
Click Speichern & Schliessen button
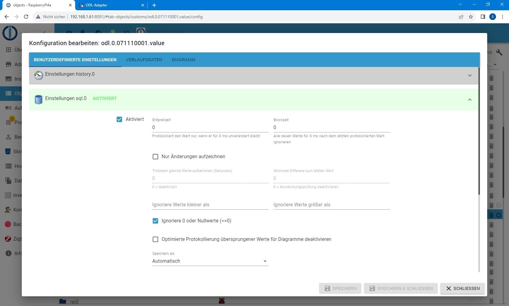coord(401,288)
